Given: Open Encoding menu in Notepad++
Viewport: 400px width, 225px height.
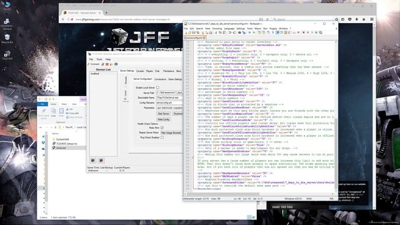Looking at the screenshot, I should (x=217, y=29).
